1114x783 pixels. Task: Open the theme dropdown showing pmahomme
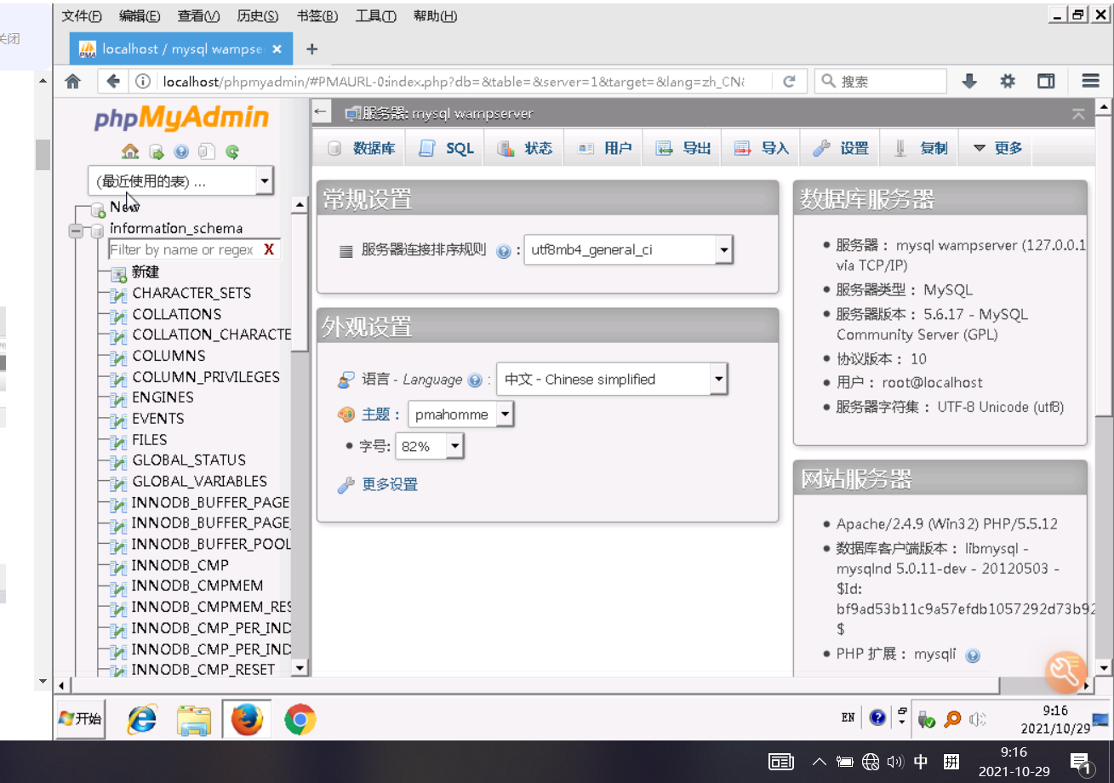461,414
